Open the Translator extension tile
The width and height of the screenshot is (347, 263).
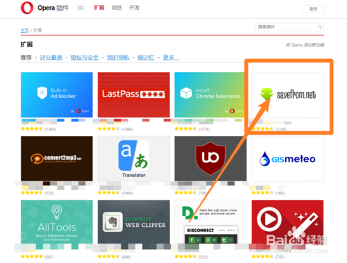134,158
